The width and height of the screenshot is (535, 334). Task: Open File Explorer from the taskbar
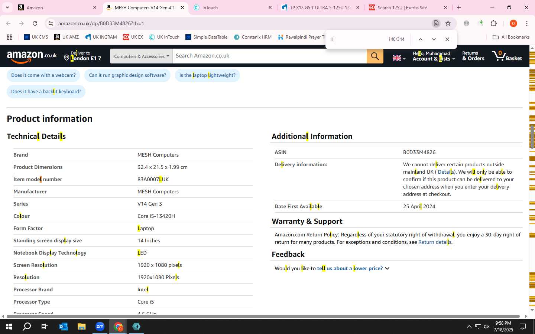(x=82, y=327)
